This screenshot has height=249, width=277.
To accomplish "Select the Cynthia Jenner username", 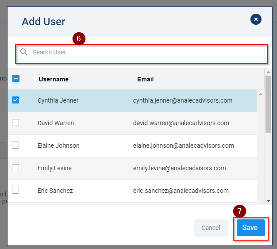I will tap(58, 100).
